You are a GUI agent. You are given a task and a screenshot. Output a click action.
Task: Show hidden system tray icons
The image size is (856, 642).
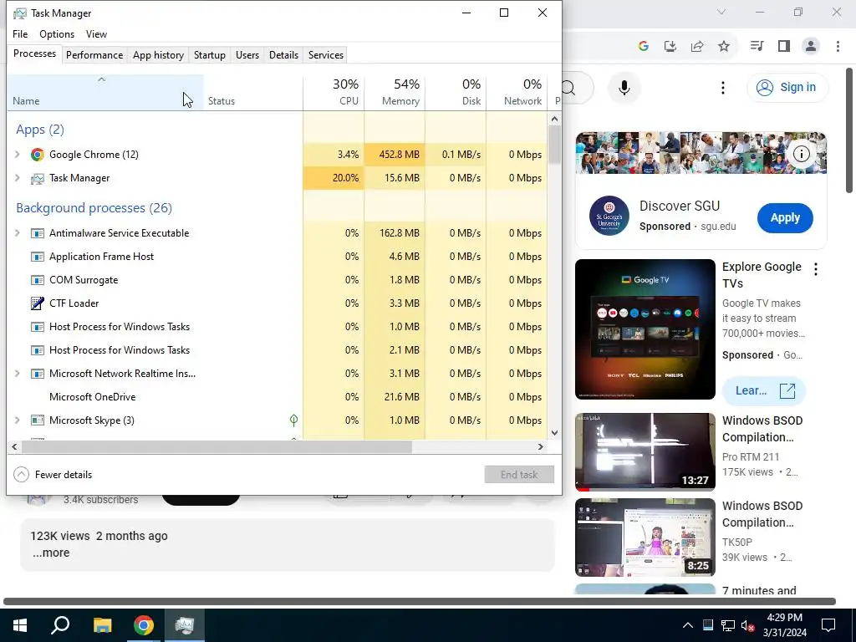pyautogui.click(x=688, y=625)
